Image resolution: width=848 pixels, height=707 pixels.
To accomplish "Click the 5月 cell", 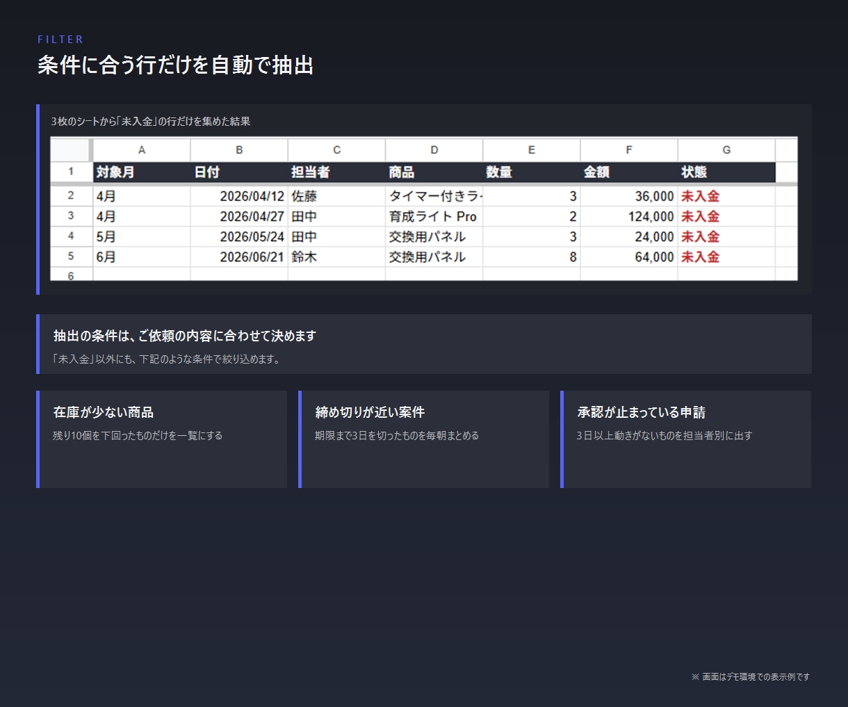I will pyautogui.click(x=142, y=236).
